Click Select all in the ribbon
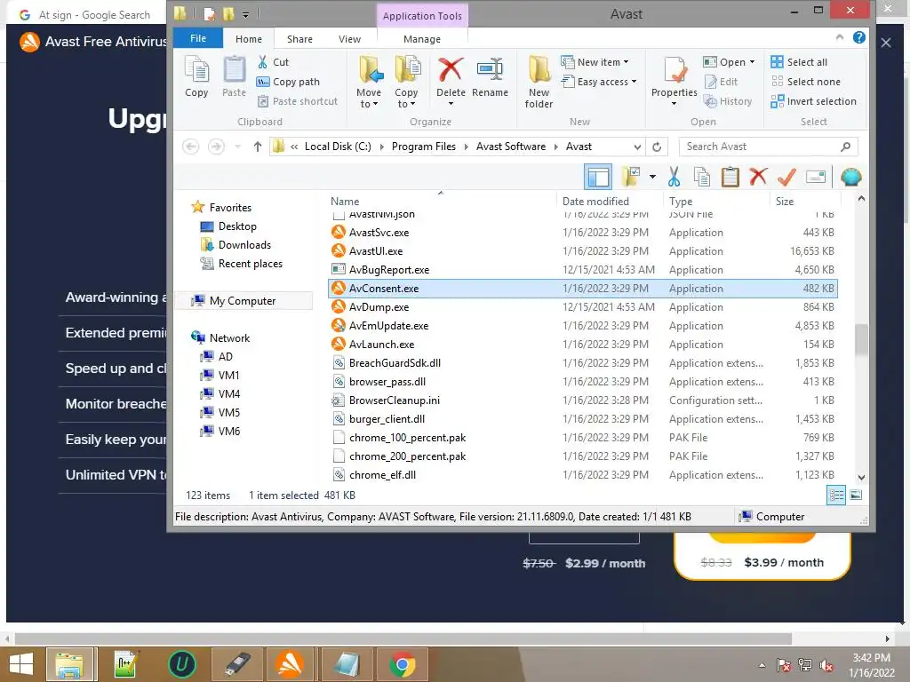910x682 pixels. pos(799,62)
